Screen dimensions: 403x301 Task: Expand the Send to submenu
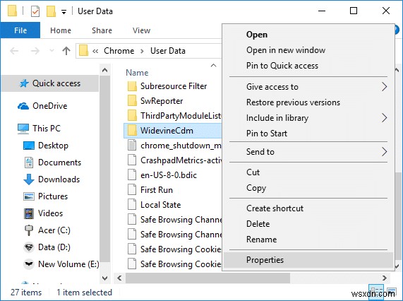coord(308,152)
